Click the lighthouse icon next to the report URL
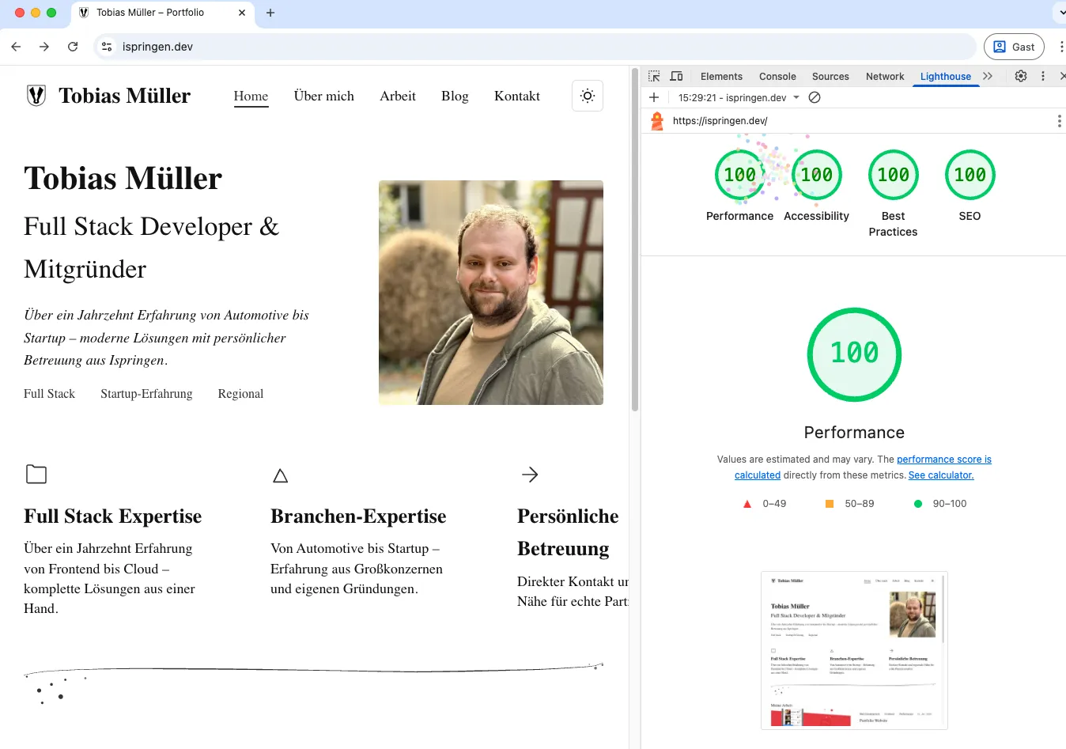Image resolution: width=1066 pixels, height=749 pixels. 656,120
